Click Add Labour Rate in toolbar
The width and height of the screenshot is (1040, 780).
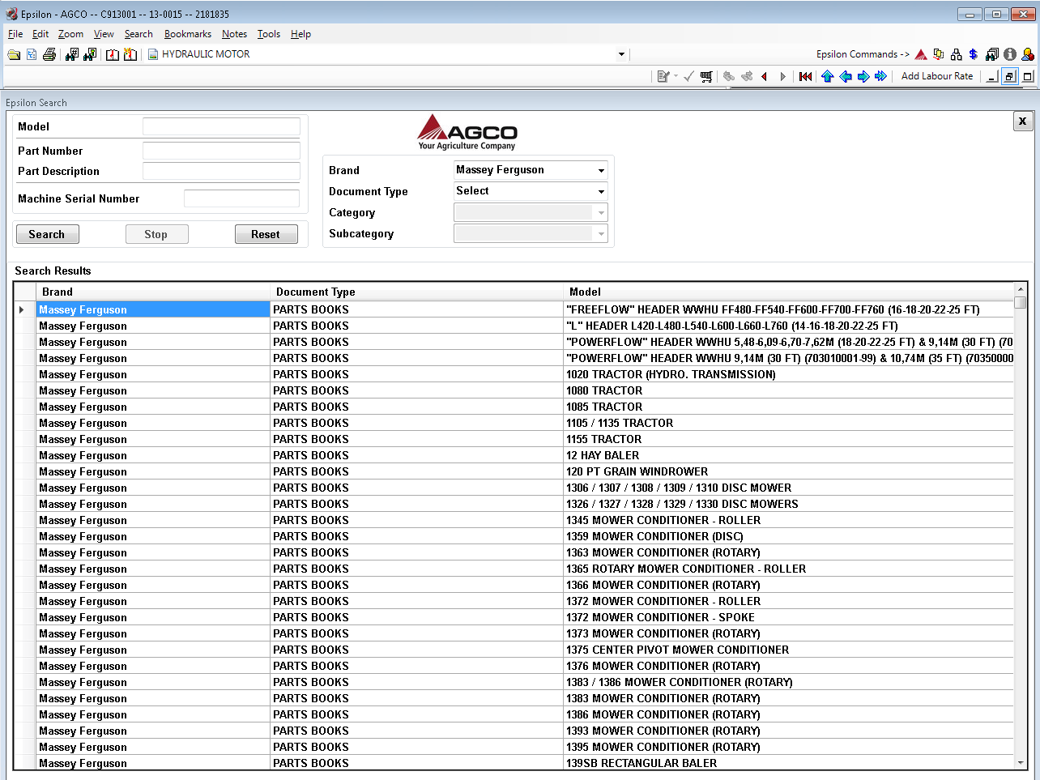click(x=936, y=76)
